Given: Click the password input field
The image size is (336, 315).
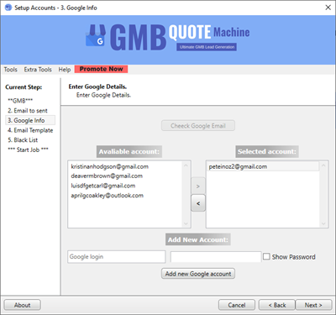Looking at the screenshot, I should 216,257.
